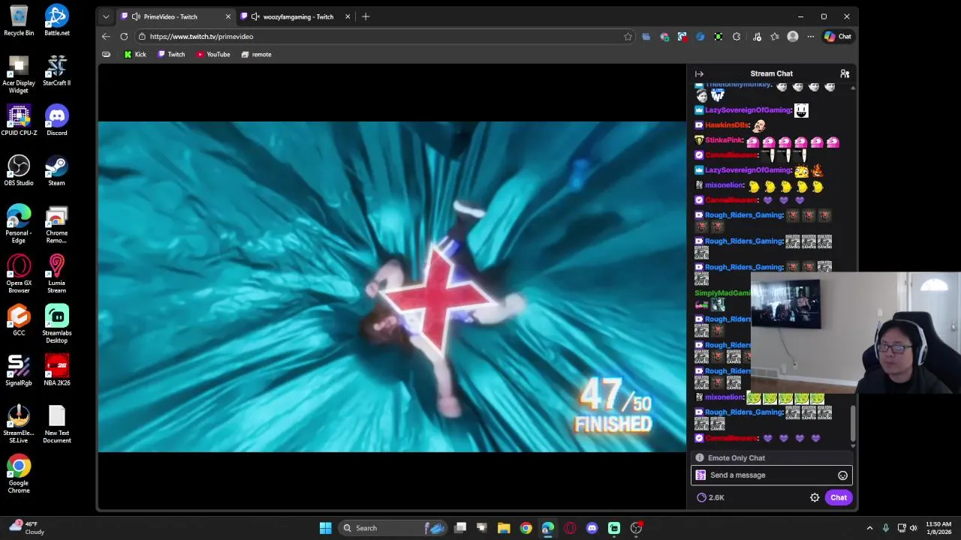Viewport: 961px width, 540px height.
Task: Click the Emote Only Chat notice
Action: tap(771, 458)
